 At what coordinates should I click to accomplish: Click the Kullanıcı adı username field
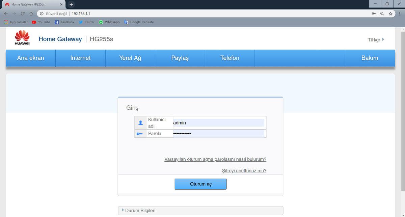(x=218, y=123)
